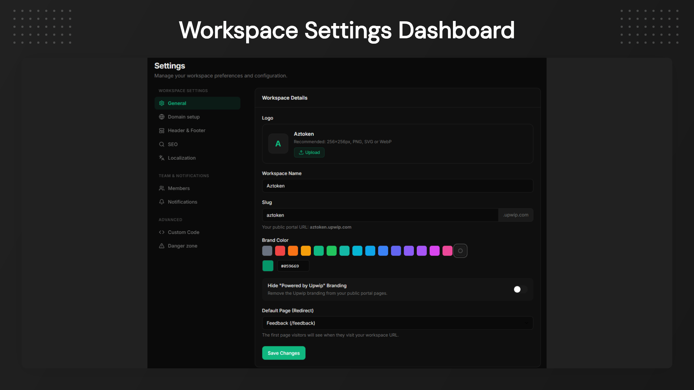Viewport: 694px width, 390px height.
Task: Click the code brackets icon beside Custom Code
Action: pyautogui.click(x=162, y=232)
